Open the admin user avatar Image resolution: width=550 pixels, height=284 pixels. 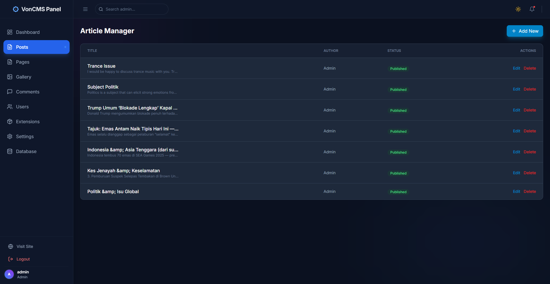9,274
